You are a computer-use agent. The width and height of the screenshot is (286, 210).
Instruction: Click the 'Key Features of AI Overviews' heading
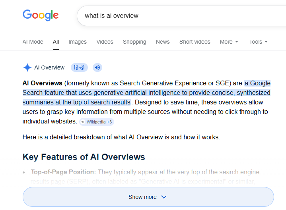point(84,157)
